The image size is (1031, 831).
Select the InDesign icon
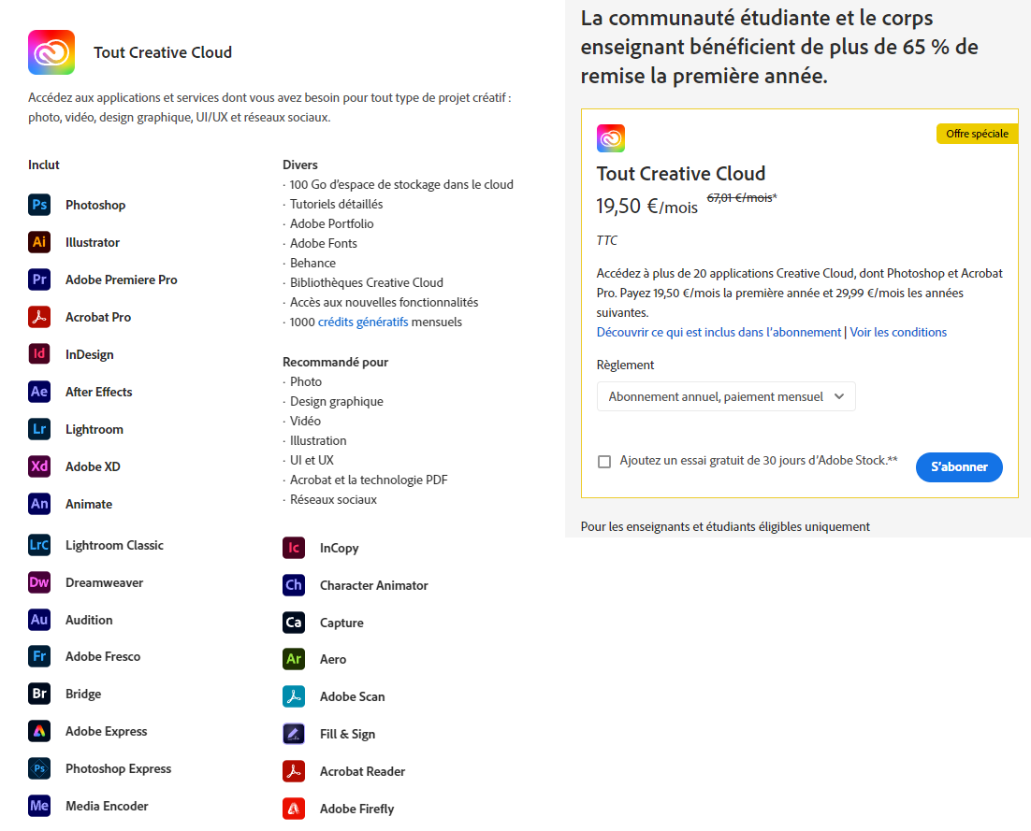point(39,354)
